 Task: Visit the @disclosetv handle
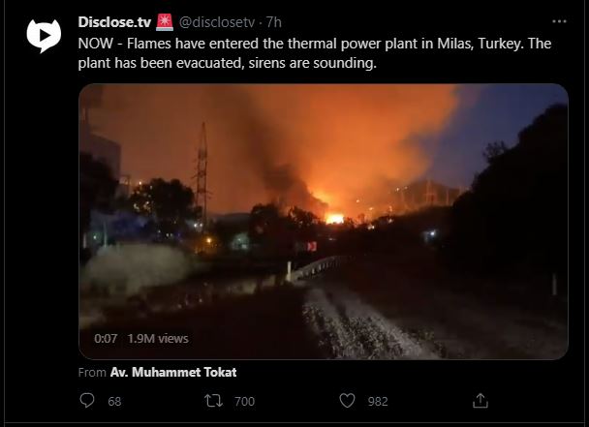217,22
